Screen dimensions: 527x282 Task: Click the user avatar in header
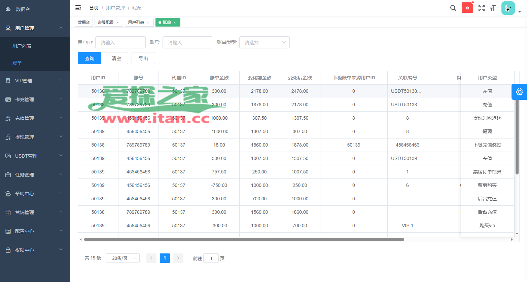tap(508, 8)
